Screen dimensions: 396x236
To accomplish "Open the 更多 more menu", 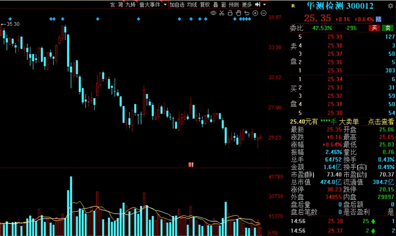I will [x=247, y=5].
